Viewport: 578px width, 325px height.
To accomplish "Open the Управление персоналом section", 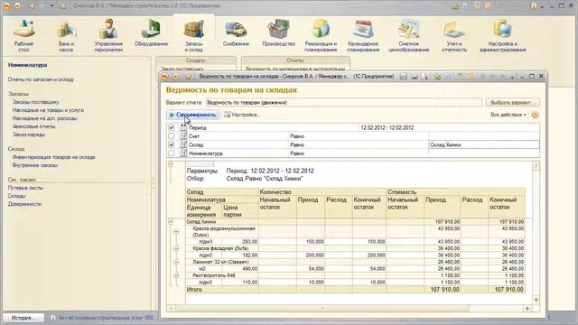I will (108, 36).
